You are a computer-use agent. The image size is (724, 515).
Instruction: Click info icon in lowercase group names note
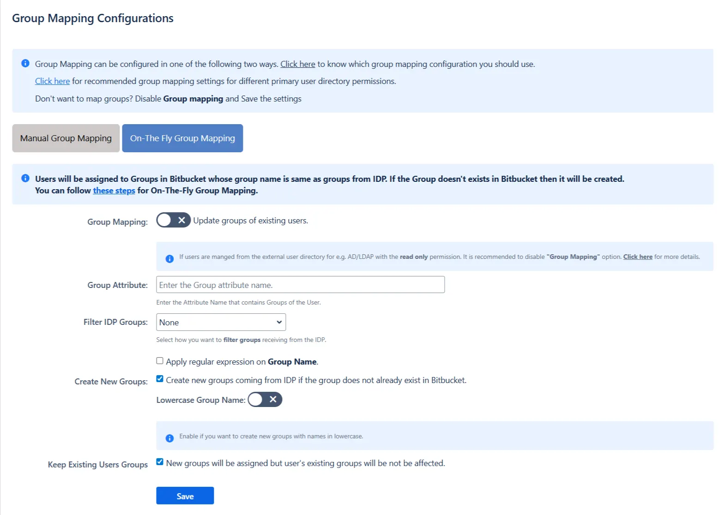[169, 437]
